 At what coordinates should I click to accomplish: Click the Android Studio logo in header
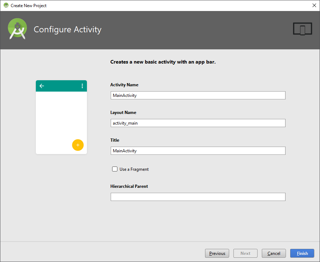(x=17, y=29)
